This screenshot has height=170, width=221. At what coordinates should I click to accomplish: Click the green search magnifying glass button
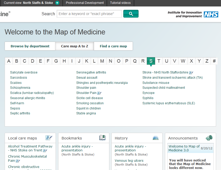131,13
